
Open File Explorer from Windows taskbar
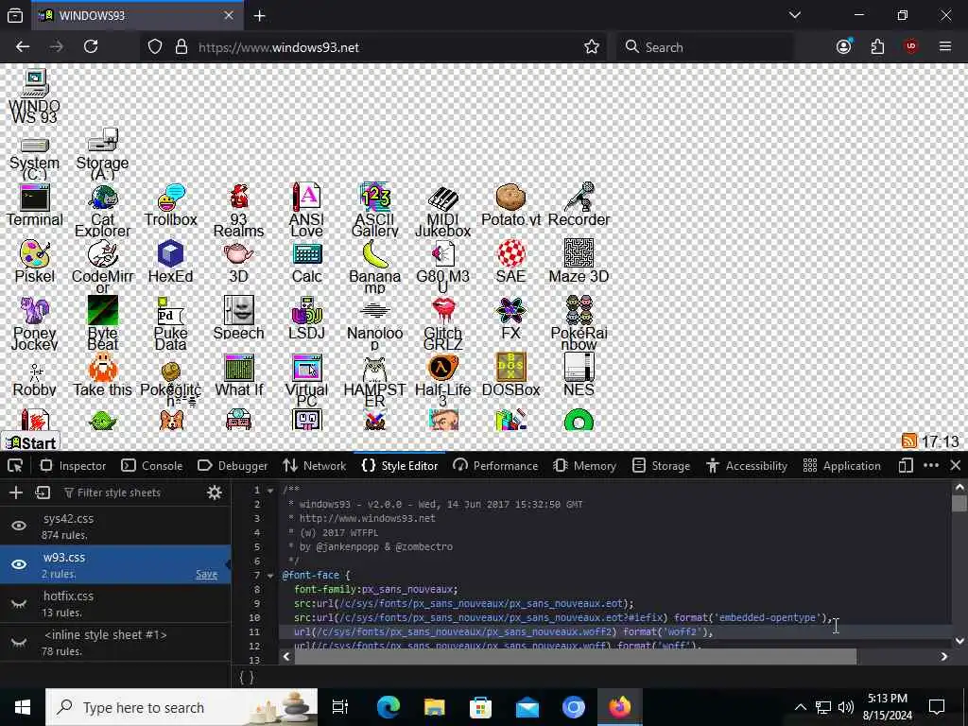(x=435, y=707)
